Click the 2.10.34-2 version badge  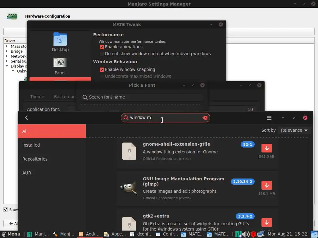click(243, 182)
